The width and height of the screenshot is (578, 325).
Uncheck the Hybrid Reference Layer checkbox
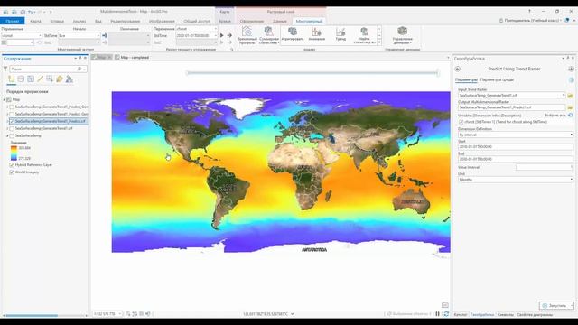(12, 165)
